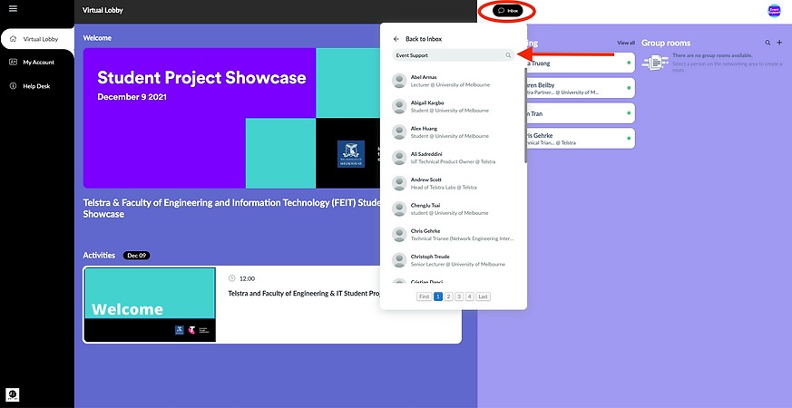
Task: Open chat with ChengJu Tsai name
Action: [425, 206]
